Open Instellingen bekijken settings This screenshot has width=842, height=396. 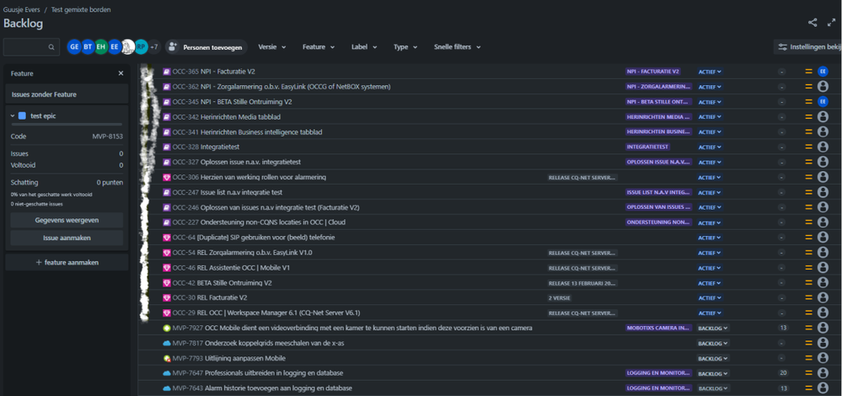click(x=807, y=47)
